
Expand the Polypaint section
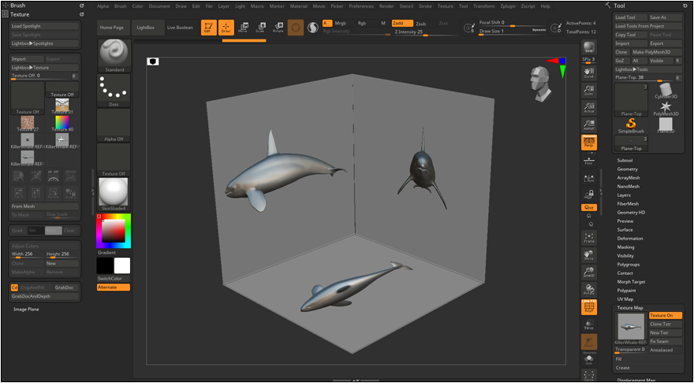[x=627, y=290]
